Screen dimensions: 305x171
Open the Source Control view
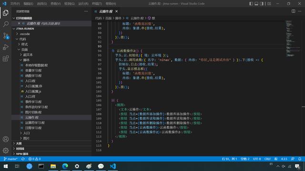[6, 36]
